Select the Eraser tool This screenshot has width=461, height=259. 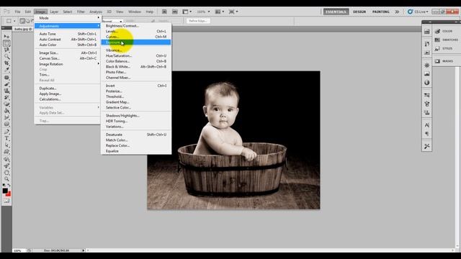pyautogui.click(x=6, y=104)
